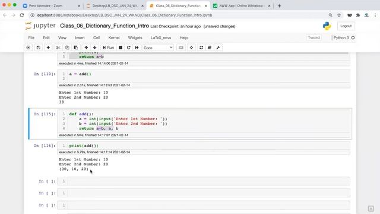Click the second empty code cell
Image resolution: width=380 pixels, height=214 pixels.
204,193
